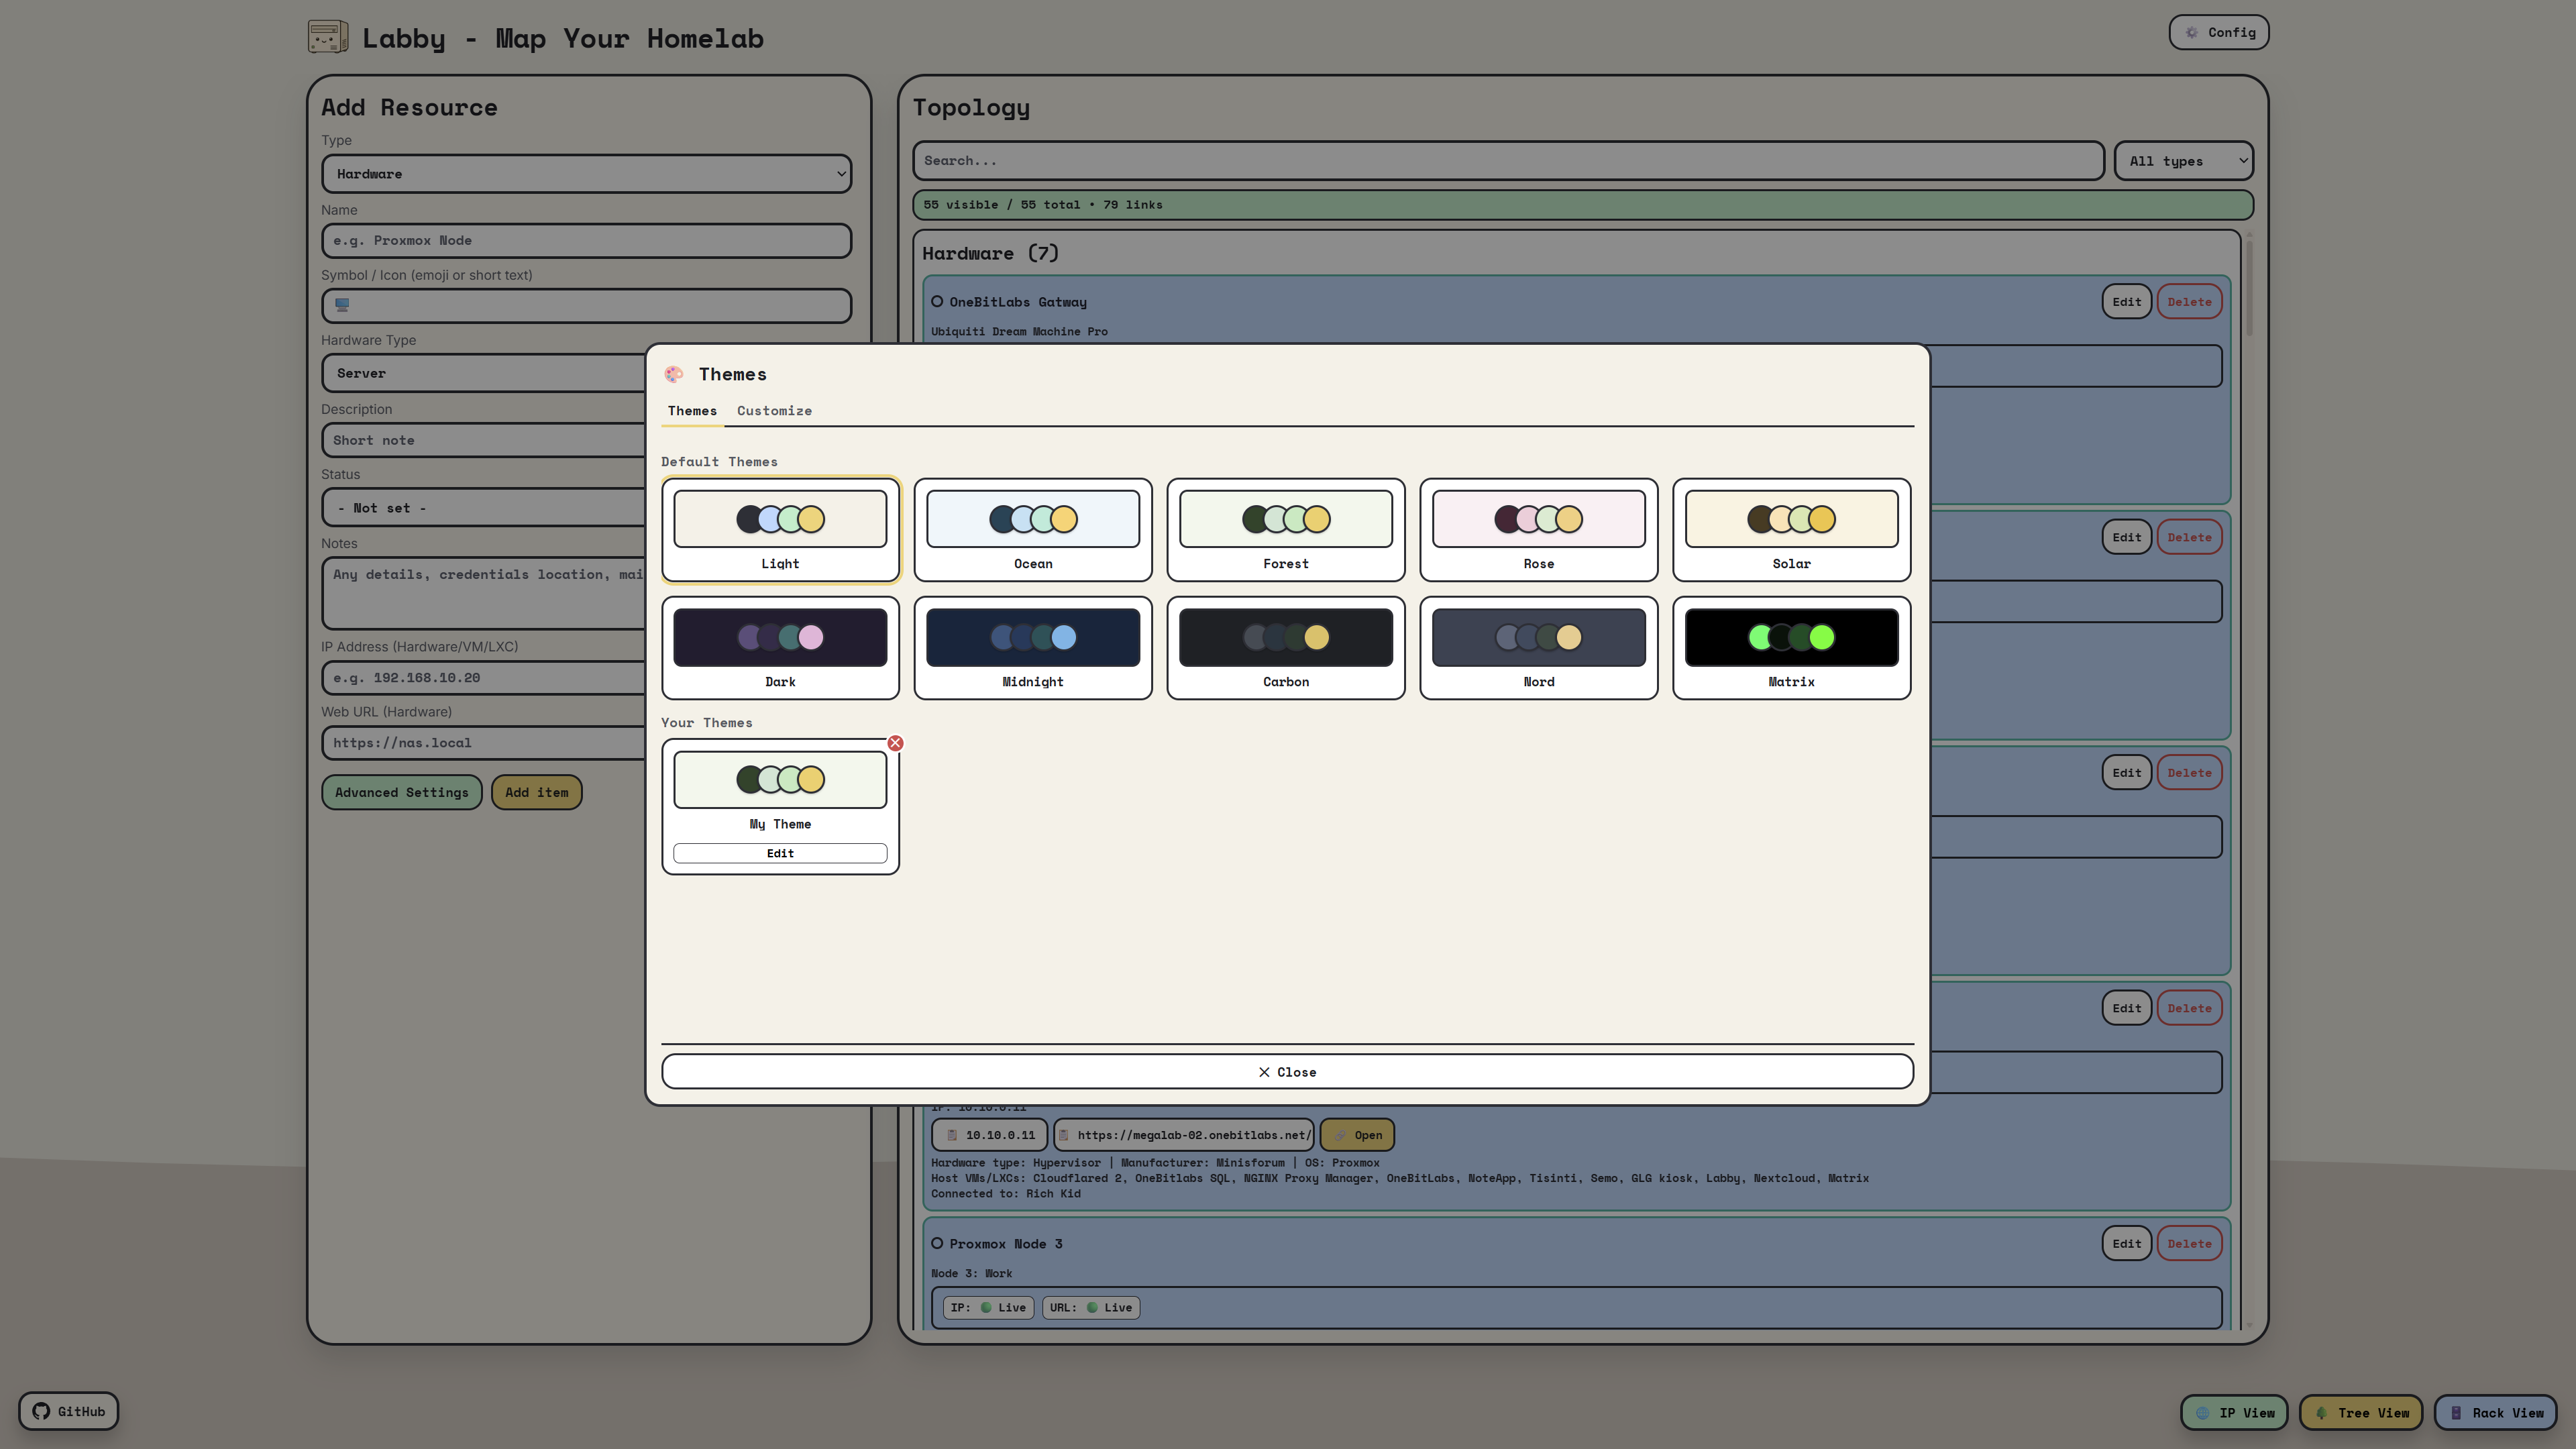Click the IP: Live status badge
The image size is (2576, 1449).
pos(989,1307)
